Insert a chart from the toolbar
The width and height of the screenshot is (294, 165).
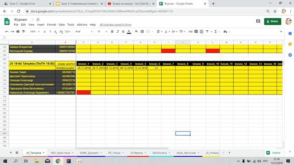pyautogui.click(x=201, y=32)
